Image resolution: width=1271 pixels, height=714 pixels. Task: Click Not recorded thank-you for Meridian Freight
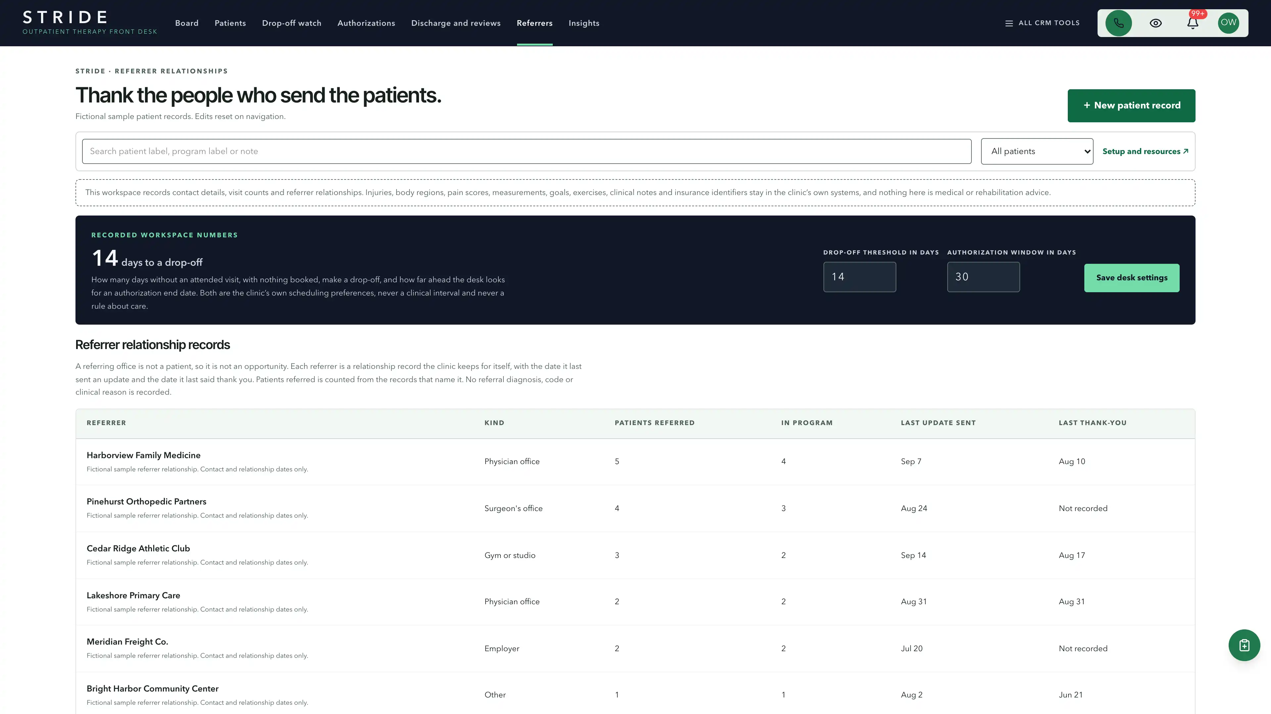point(1083,649)
